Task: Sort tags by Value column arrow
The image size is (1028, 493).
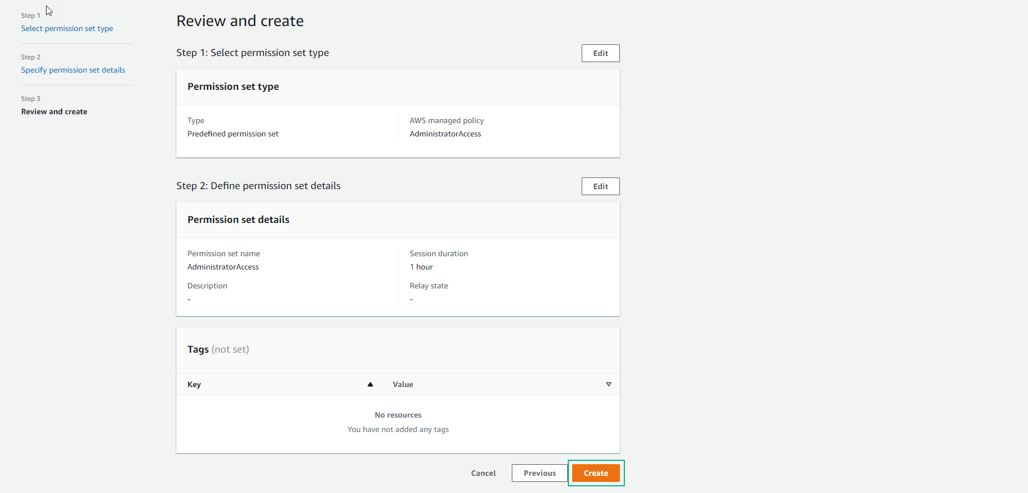Action: (x=609, y=384)
